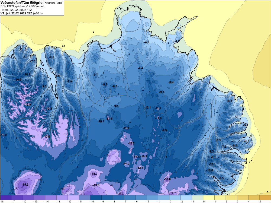The image size is (271, 203).
Task: Click the -13.0 temperature reading
Action: 47,137
